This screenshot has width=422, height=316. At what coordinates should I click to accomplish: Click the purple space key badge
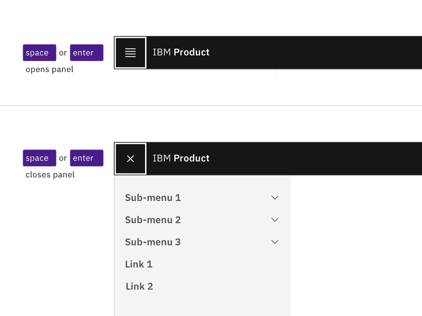39,52
